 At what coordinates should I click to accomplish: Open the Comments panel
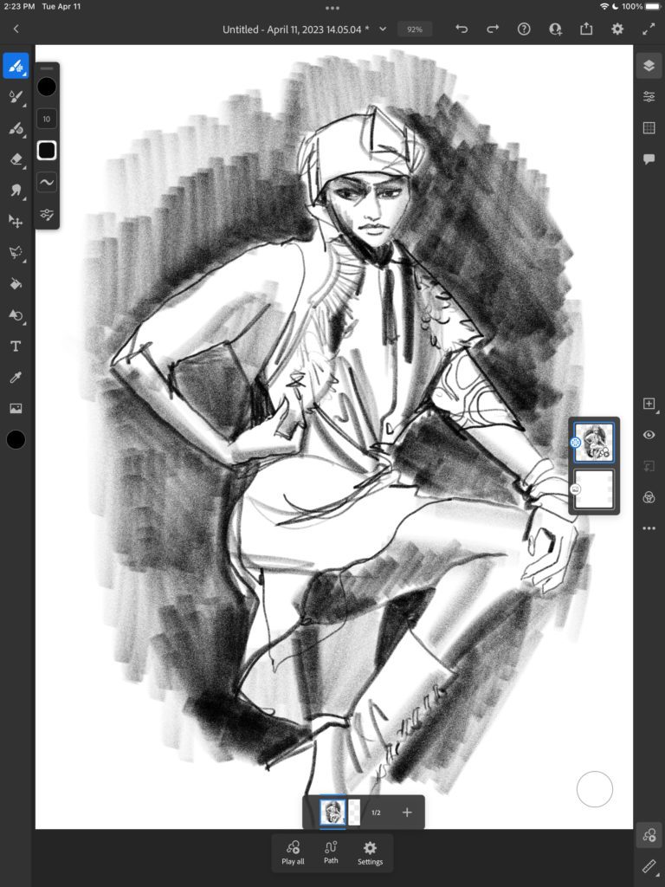[649, 159]
